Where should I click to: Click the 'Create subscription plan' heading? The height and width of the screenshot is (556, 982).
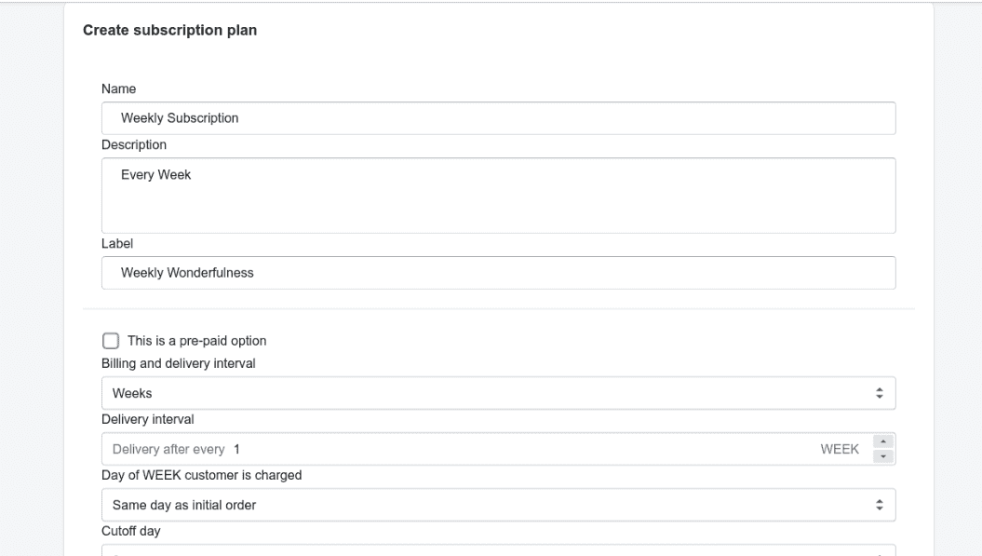pyautogui.click(x=169, y=31)
